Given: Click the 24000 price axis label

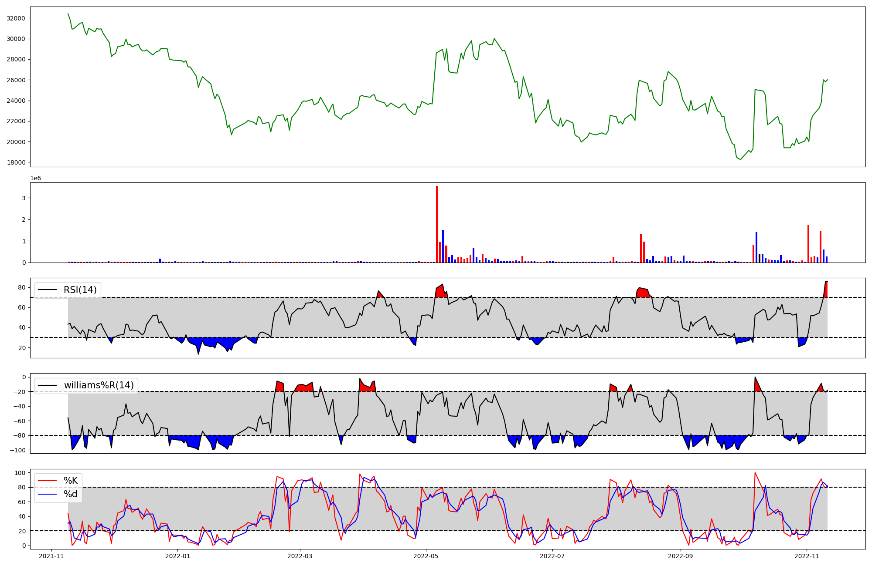Looking at the screenshot, I should (16, 101).
